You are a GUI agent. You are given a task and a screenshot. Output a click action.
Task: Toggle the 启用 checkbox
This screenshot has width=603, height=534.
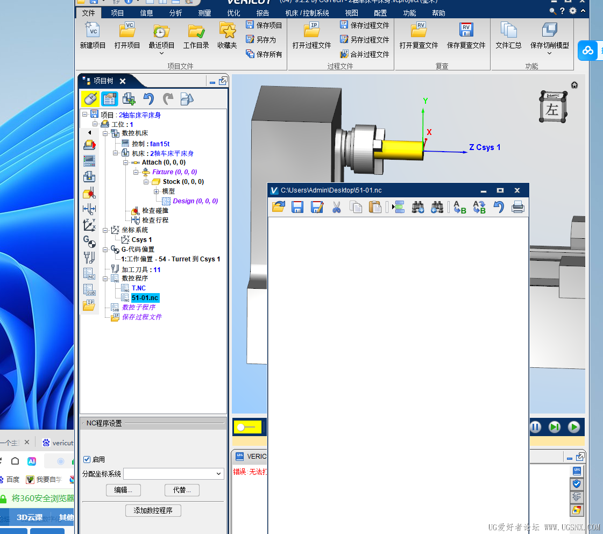pos(87,459)
